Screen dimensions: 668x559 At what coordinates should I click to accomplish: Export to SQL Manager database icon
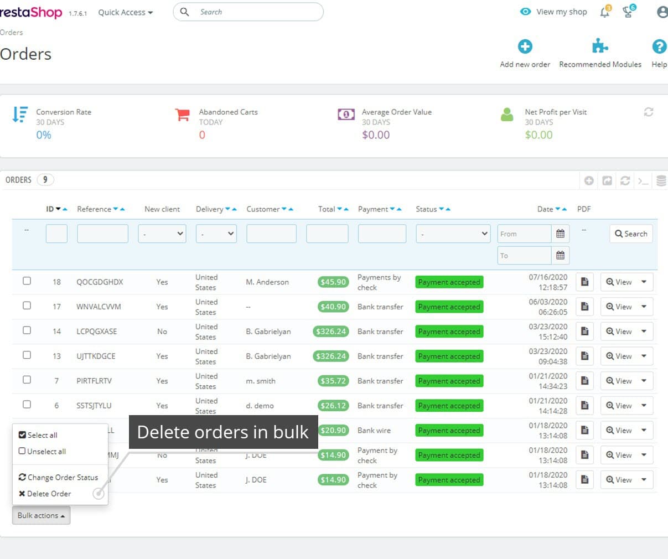pyautogui.click(x=661, y=180)
